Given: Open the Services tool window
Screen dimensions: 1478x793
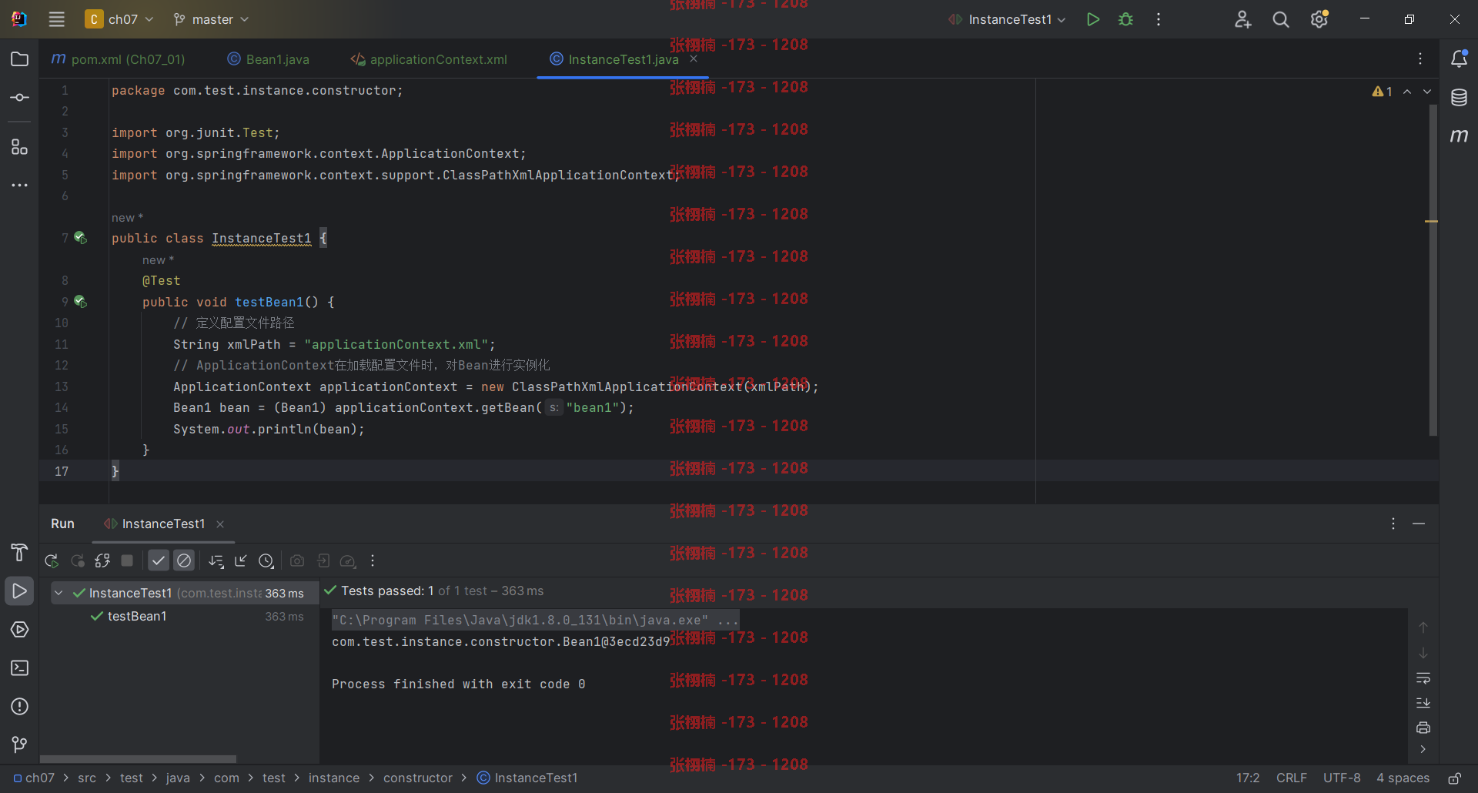Looking at the screenshot, I should (20, 629).
